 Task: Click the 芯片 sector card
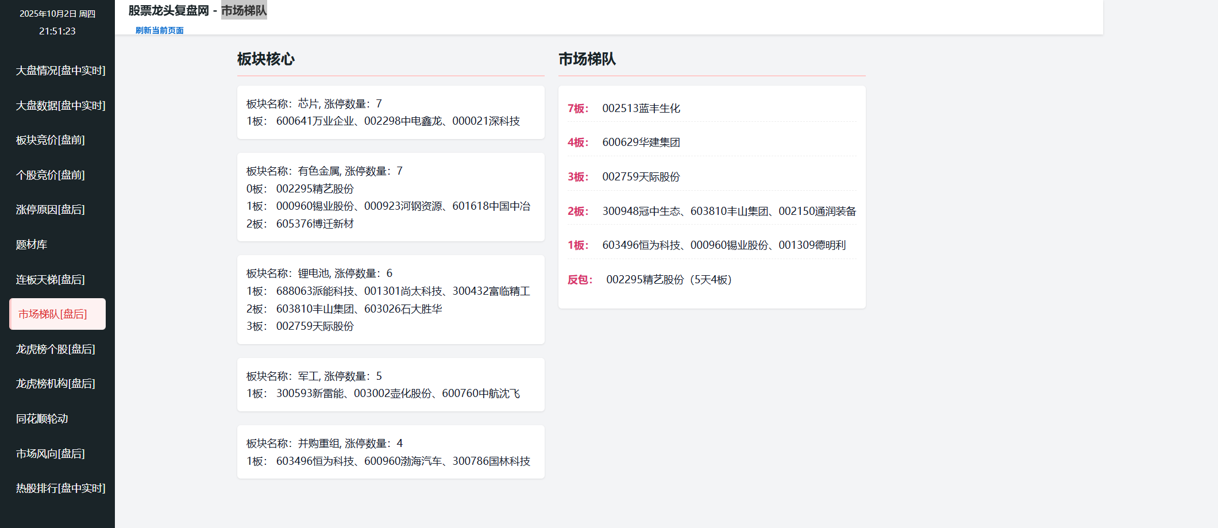pyautogui.click(x=391, y=113)
